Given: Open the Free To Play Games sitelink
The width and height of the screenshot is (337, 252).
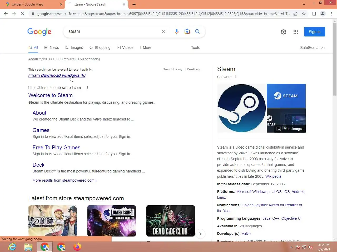Looking at the screenshot, I should (56, 148).
